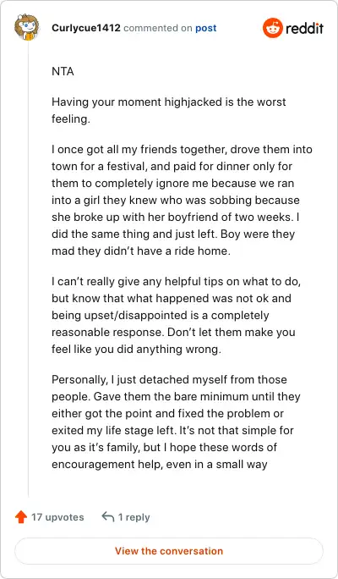Click the final line "encouragement help, even in a small way"
The image size is (338, 579).
(x=159, y=464)
